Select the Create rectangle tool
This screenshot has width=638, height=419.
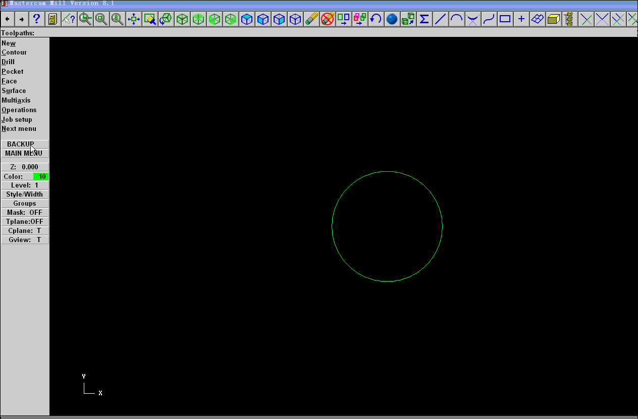click(x=505, y=19)
